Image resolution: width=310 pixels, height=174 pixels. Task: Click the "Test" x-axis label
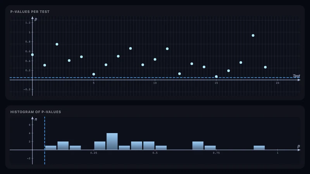(x=296, y=76)
